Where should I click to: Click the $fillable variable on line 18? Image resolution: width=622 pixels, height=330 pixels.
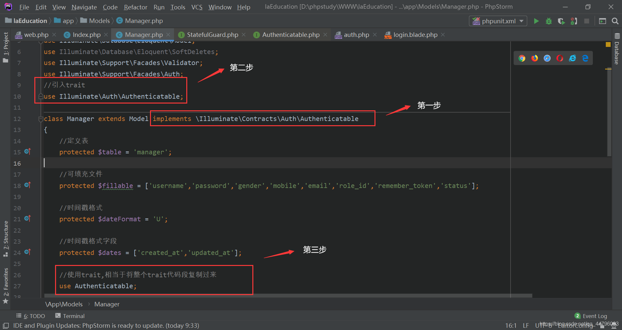(x=116, y=186)
